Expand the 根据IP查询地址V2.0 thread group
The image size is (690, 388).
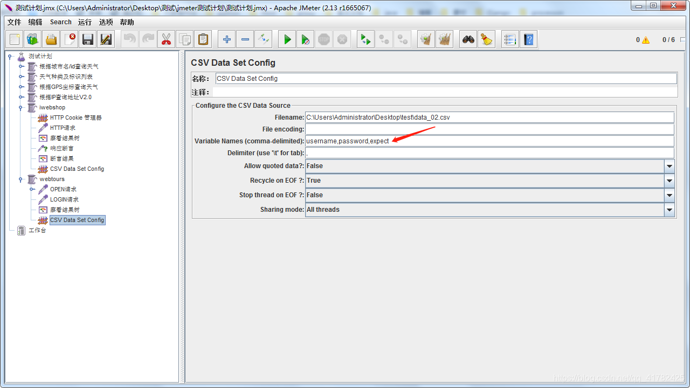click(x=21, y=97)
